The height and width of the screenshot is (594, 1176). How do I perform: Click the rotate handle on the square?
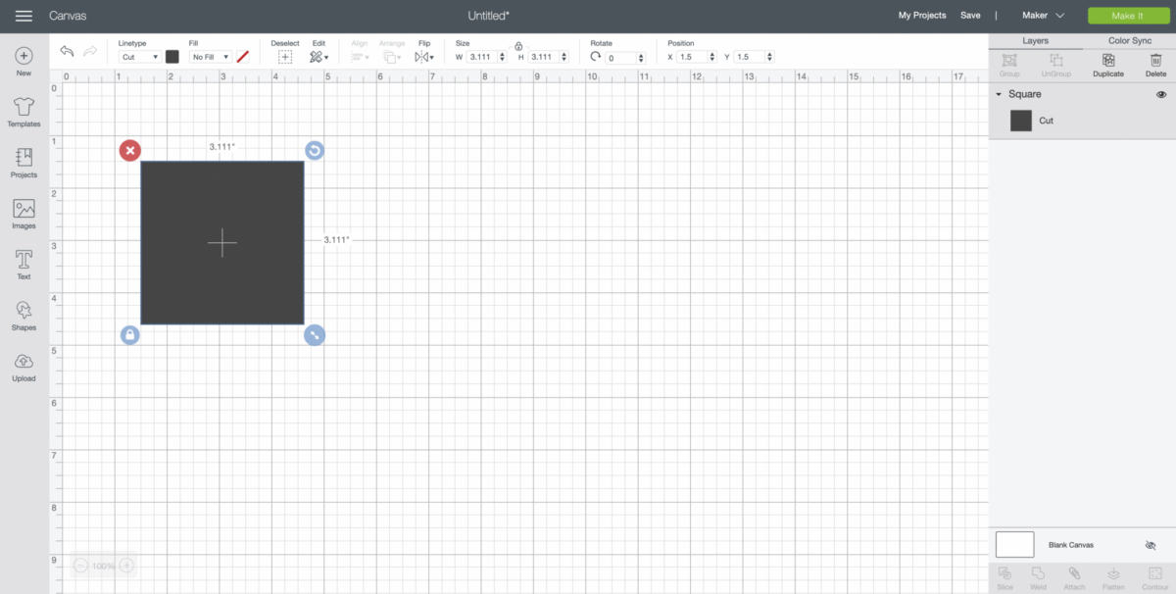coord(314,150)
